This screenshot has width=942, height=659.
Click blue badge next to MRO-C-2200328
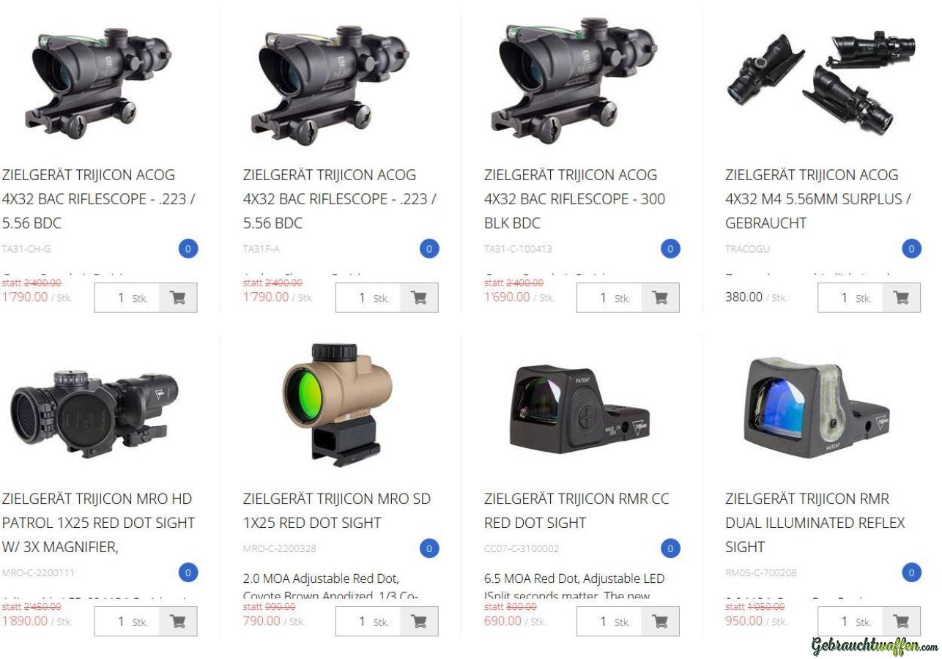coord(429,548)
